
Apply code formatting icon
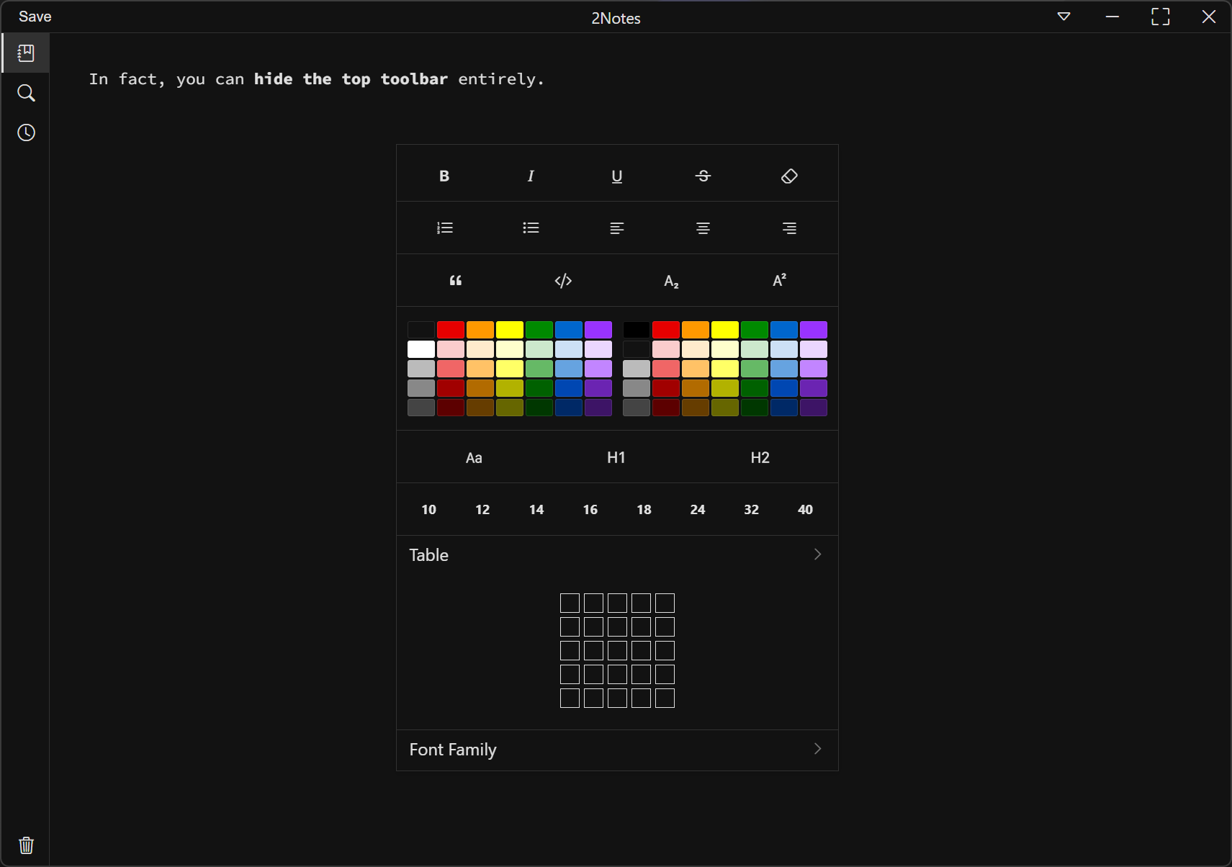point(563,280)
